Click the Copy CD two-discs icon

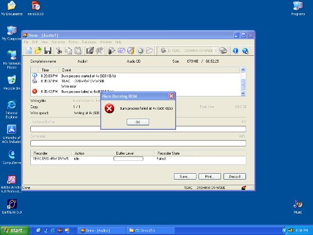pos(121,50)
